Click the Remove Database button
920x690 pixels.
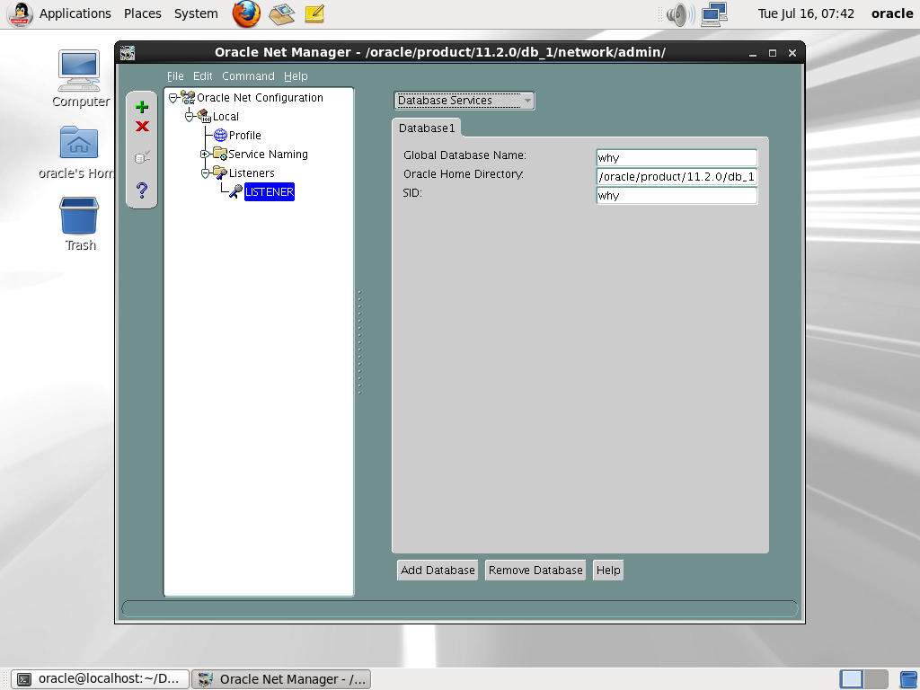535,571
